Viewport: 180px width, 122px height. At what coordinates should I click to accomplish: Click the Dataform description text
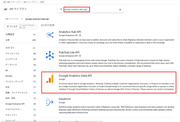[117, 110]
